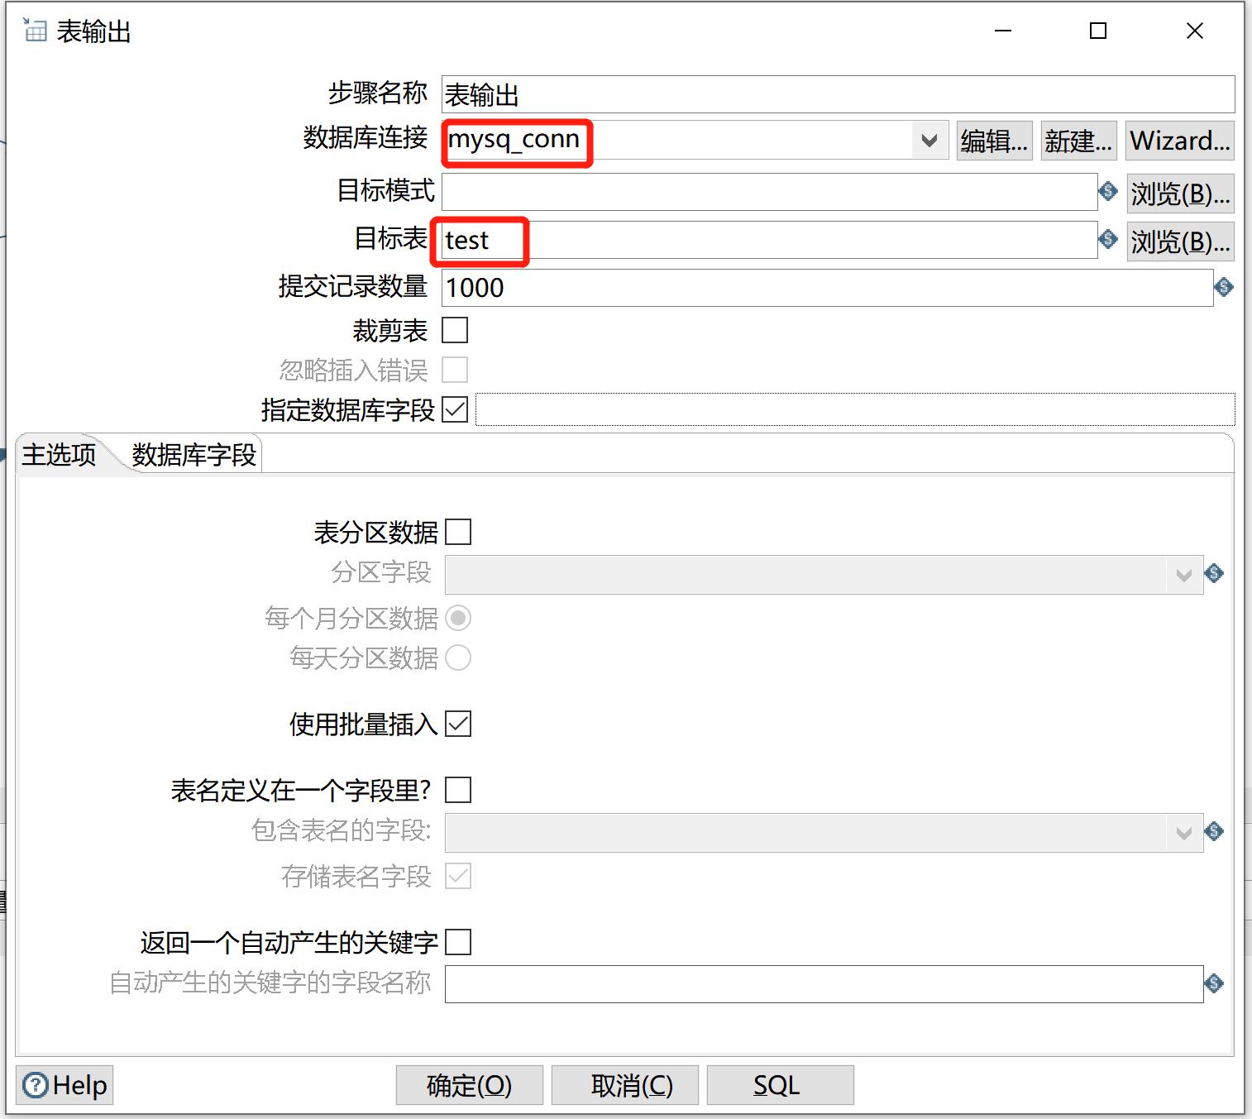Expand the 分区字段 dropdown
Image resolution: width=1252 pixels, height=1119 pixels.
tap(1184, 575)
